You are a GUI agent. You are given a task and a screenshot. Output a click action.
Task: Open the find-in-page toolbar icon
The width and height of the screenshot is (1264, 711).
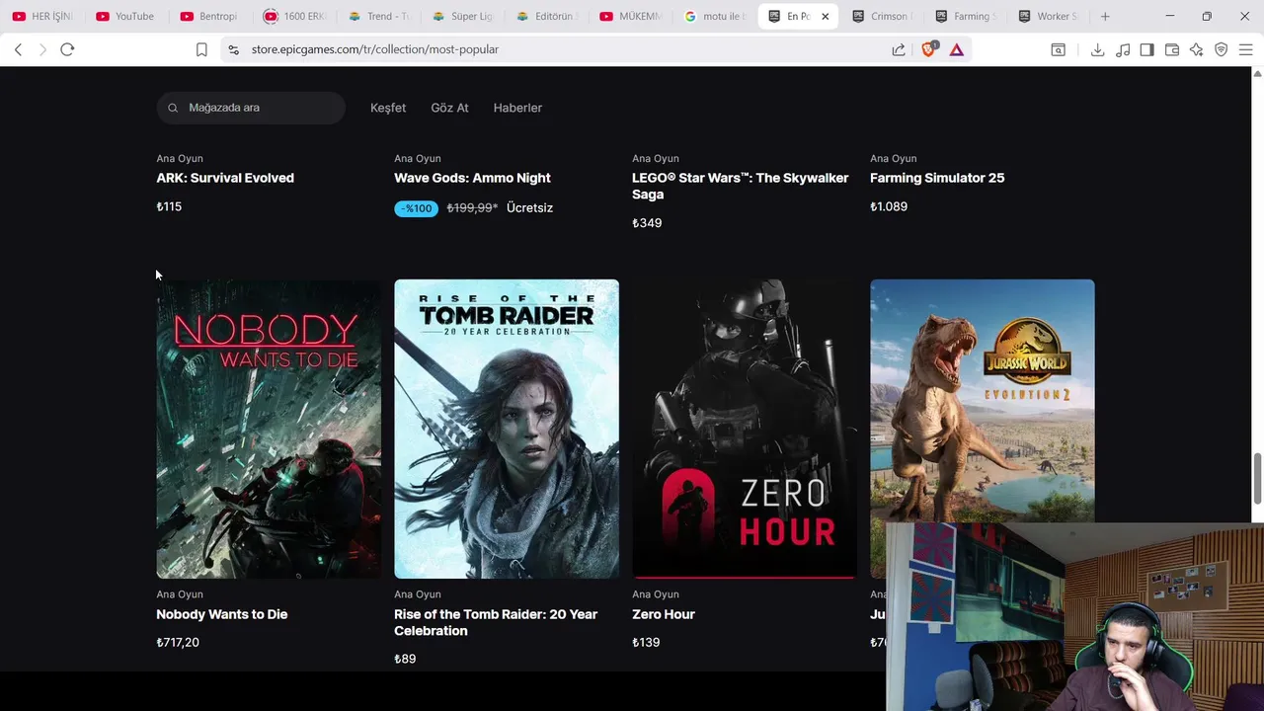(x=1059, y=49)
